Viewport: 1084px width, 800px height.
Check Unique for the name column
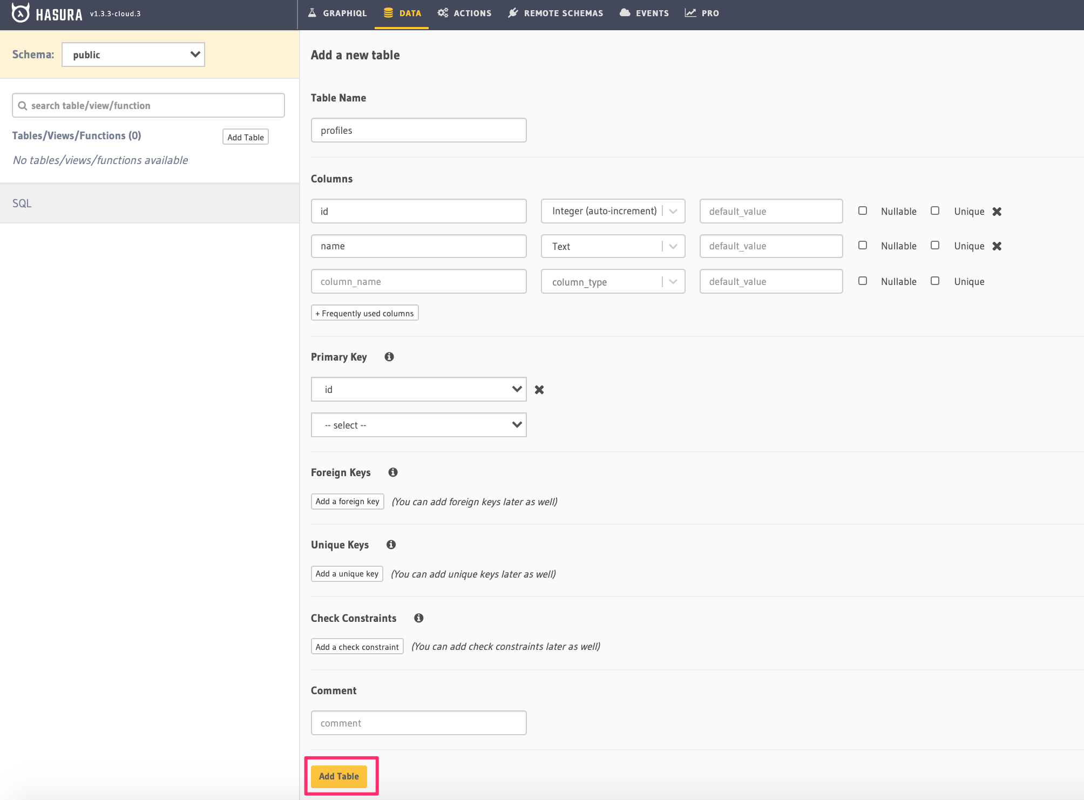point(935,246)
